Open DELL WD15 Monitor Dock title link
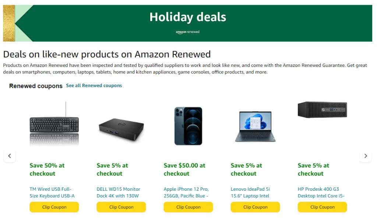 coord(119,193)
